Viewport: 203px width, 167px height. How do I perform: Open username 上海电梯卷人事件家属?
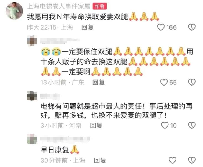[x=59, y=6]
